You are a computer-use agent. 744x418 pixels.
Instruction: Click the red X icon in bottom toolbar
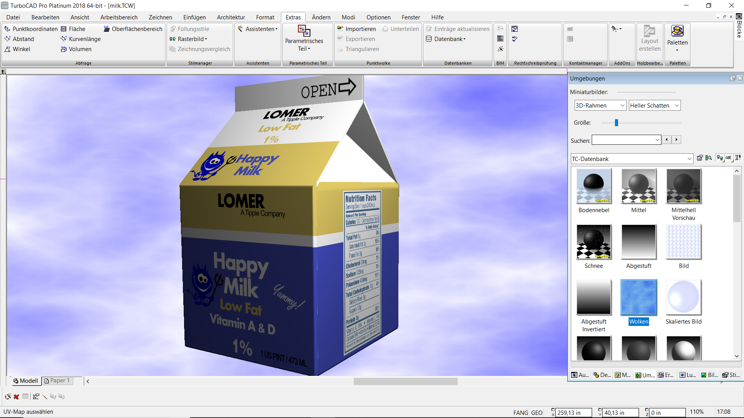(x=16, y=397)
